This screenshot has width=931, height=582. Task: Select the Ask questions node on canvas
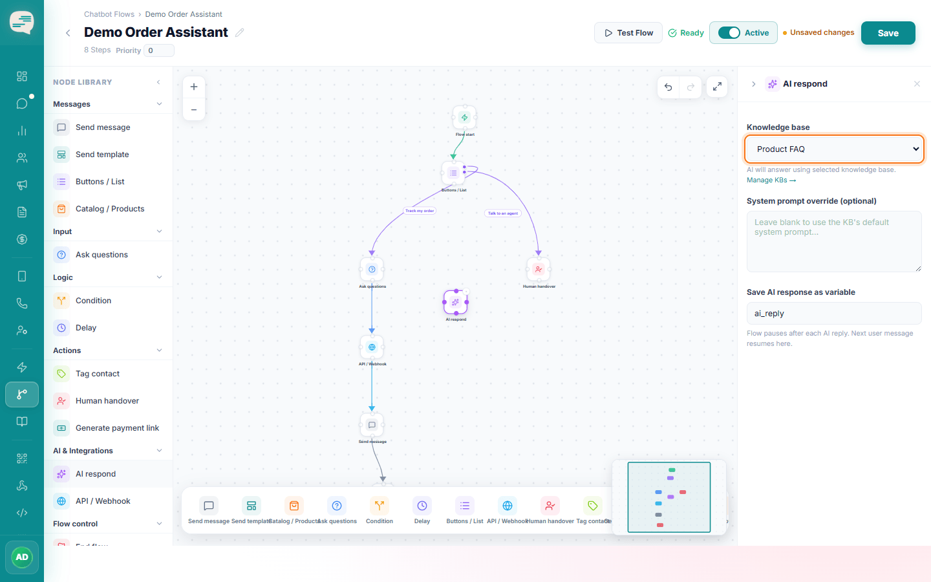click(x=372, y=269)
